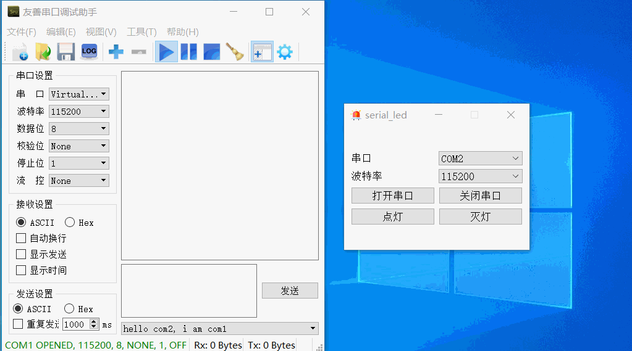Open the 文件(F) menu
This screenshot has width=632, height=351.
pos(22,32)
